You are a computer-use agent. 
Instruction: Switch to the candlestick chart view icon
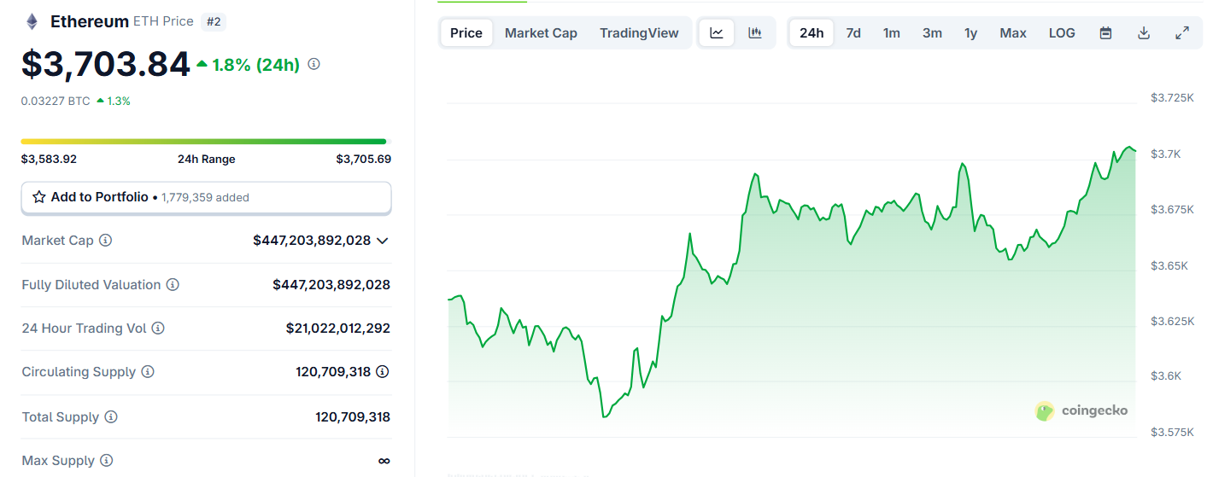point(755,33)
